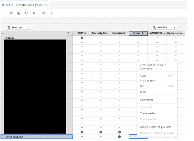This screenshot has width=194, height=141.
Task: Click the single user icon in toolbar
Action: 34,13
